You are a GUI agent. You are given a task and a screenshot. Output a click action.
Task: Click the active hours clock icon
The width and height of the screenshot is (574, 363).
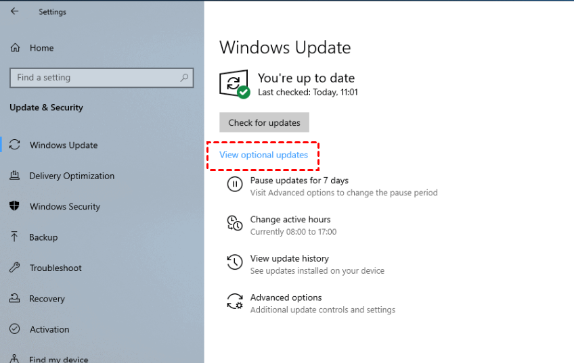tap(235, 223)
